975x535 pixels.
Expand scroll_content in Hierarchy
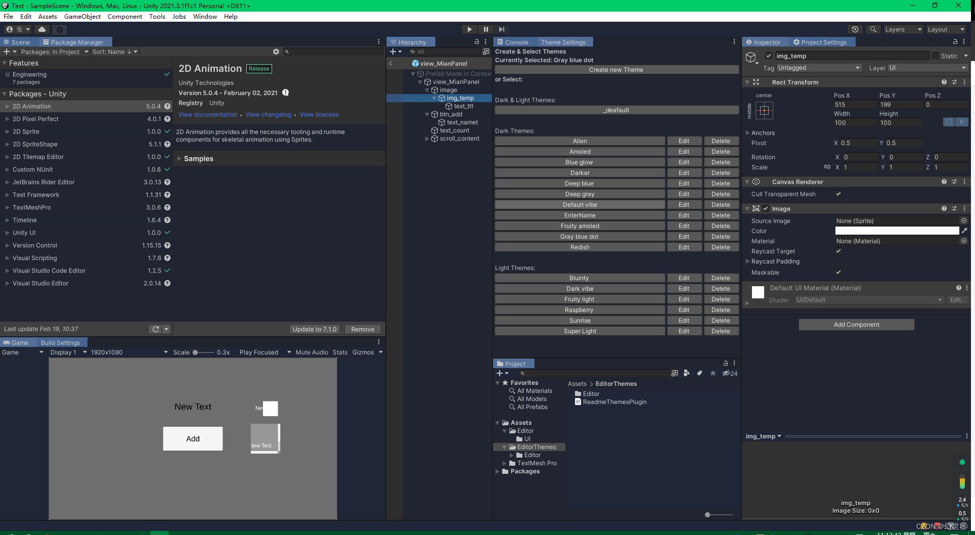[427, 139]
